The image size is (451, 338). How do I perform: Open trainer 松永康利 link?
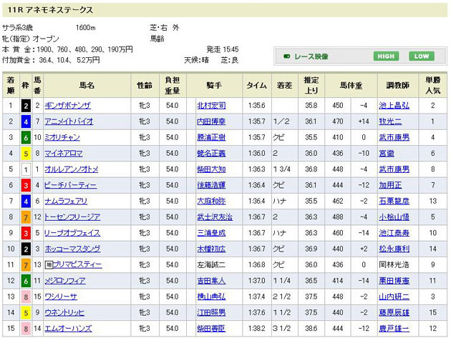coord(394,249)
